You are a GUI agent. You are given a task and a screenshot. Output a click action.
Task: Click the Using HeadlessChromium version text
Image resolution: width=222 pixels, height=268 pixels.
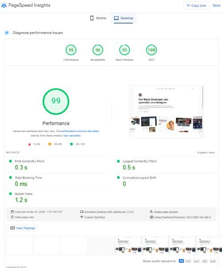pos(182,217)
